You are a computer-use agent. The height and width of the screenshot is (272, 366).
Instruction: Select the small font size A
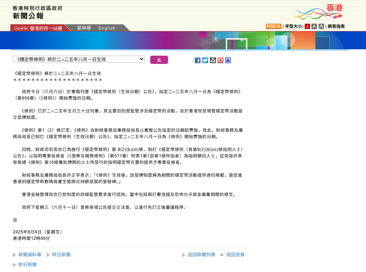coord(307,26)
